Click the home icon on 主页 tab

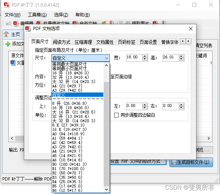click(x=6, y=34)
